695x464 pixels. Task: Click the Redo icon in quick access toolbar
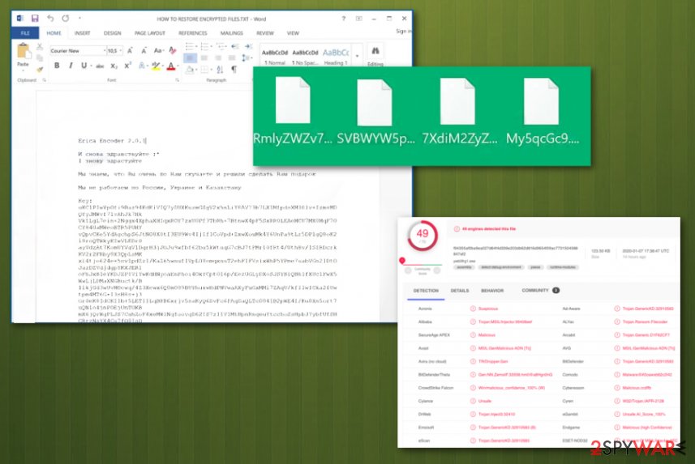66,18
